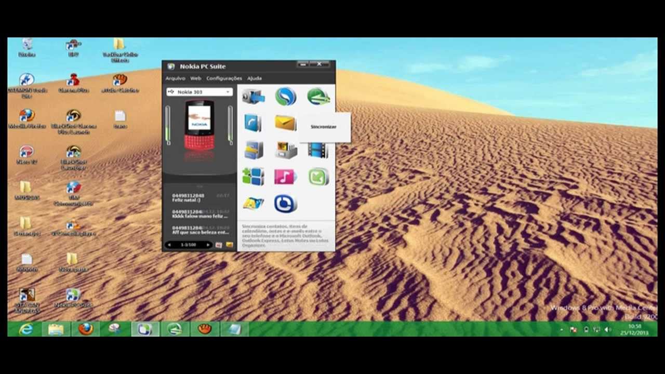This screenshot has height=374, width=665.
Task: Select the Nero desktop shortcut
Action: [26, 154]
